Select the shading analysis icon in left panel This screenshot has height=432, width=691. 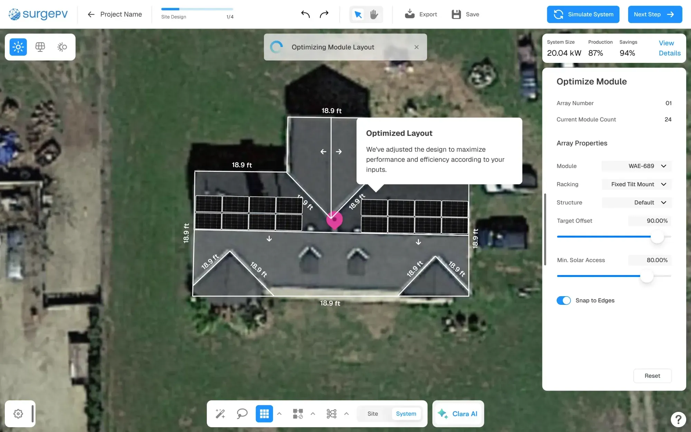(62, 47)
